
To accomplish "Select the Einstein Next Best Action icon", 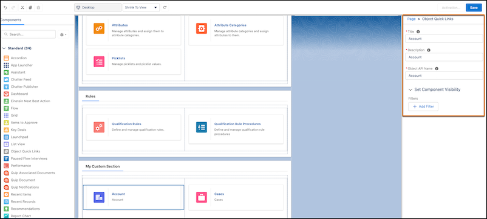I will click(6, 101).
